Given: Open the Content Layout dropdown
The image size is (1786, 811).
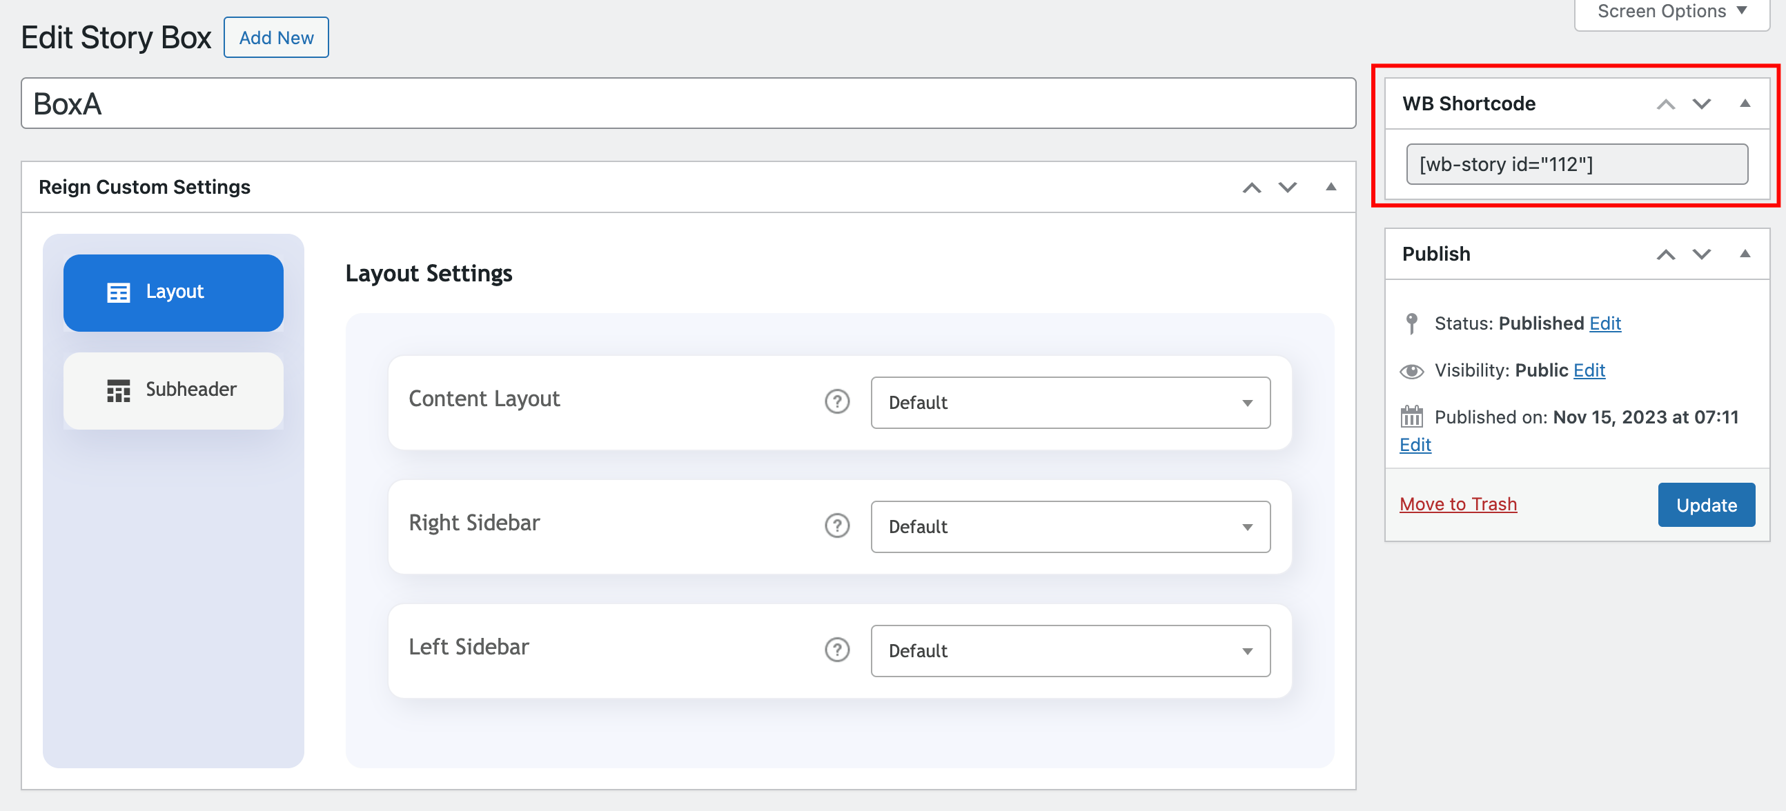Looking at the screenshot, I should [1070, 402].
